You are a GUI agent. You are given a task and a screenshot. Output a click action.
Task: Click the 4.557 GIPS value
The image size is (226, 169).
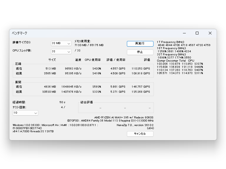[118, 69]
